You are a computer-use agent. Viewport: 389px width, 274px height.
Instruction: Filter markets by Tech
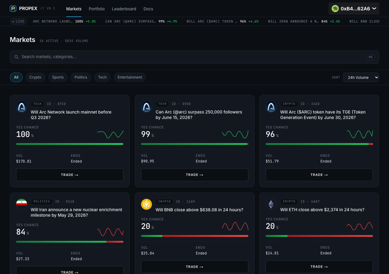pos(102,77)
